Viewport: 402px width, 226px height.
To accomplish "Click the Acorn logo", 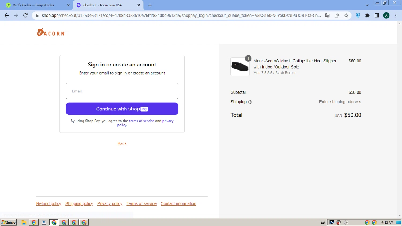I will 51,32.
